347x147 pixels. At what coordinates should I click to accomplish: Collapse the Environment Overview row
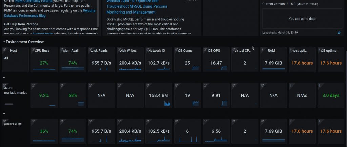click(4, 42)
